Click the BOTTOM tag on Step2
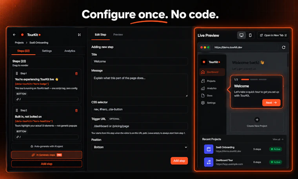 (x=21, y=132)
